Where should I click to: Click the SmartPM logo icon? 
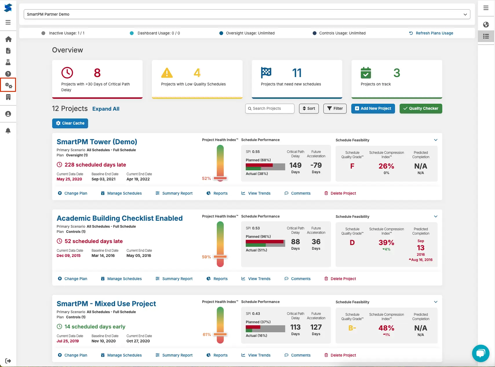8,8
